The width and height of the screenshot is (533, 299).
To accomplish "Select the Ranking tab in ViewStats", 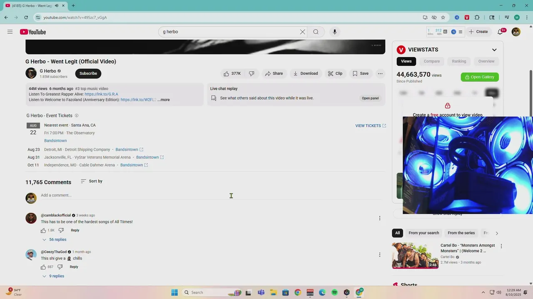I will click(x=459, y=61).
